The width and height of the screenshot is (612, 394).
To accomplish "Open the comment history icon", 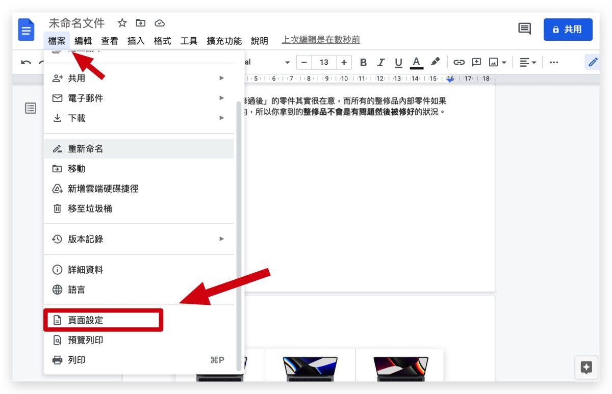I will point(524,29).
